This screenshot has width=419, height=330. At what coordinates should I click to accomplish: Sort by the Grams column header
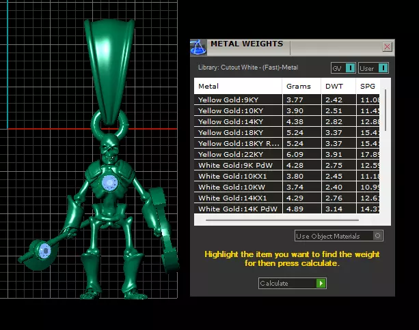(301, 86)
